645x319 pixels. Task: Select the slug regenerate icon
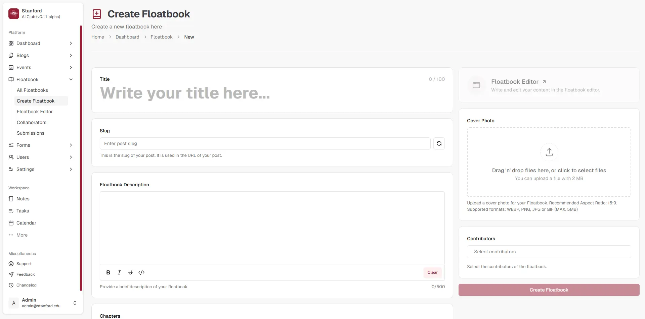439,143
